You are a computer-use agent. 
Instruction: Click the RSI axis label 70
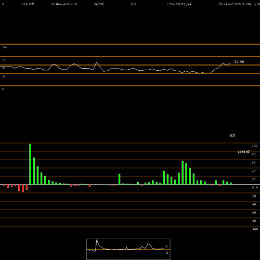[x=4, y=60]
